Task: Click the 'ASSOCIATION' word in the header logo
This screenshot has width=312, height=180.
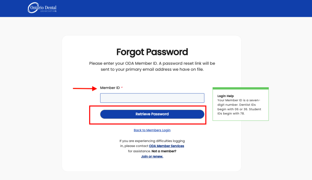Action: pos(48,11)
